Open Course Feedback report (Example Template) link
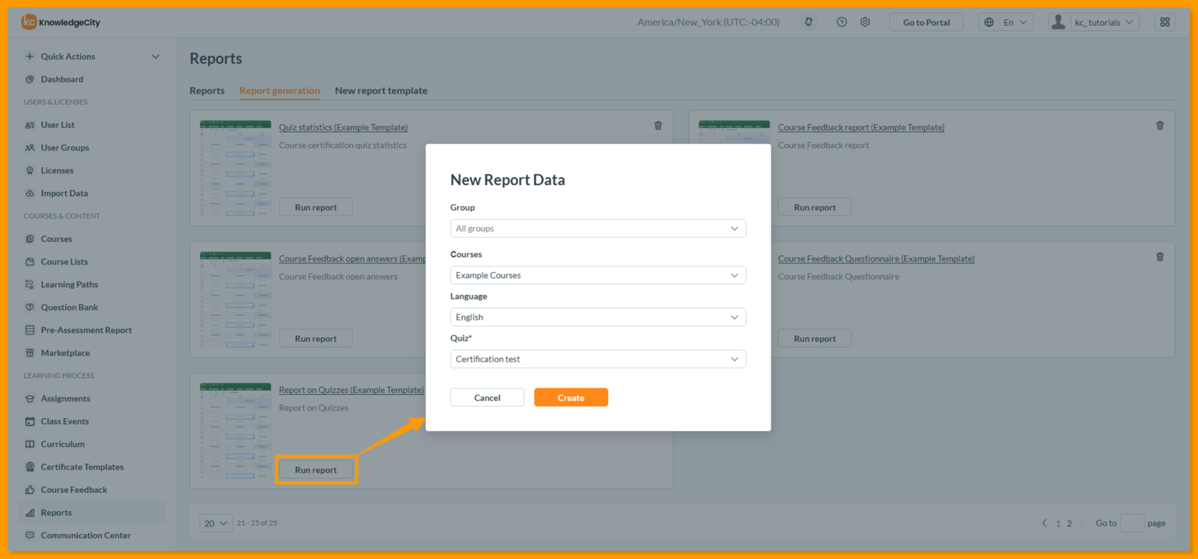The height and width of the screenshot is (559, 1198). pyautogui.click(x=861, y=128)
